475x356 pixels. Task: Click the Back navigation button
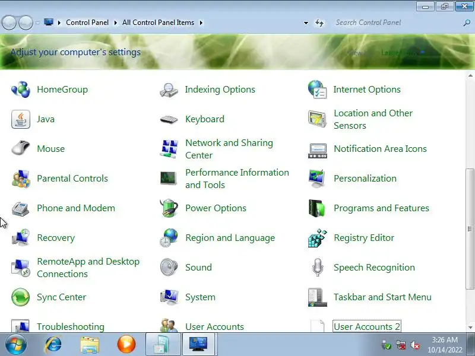click(x=9, y=23)
